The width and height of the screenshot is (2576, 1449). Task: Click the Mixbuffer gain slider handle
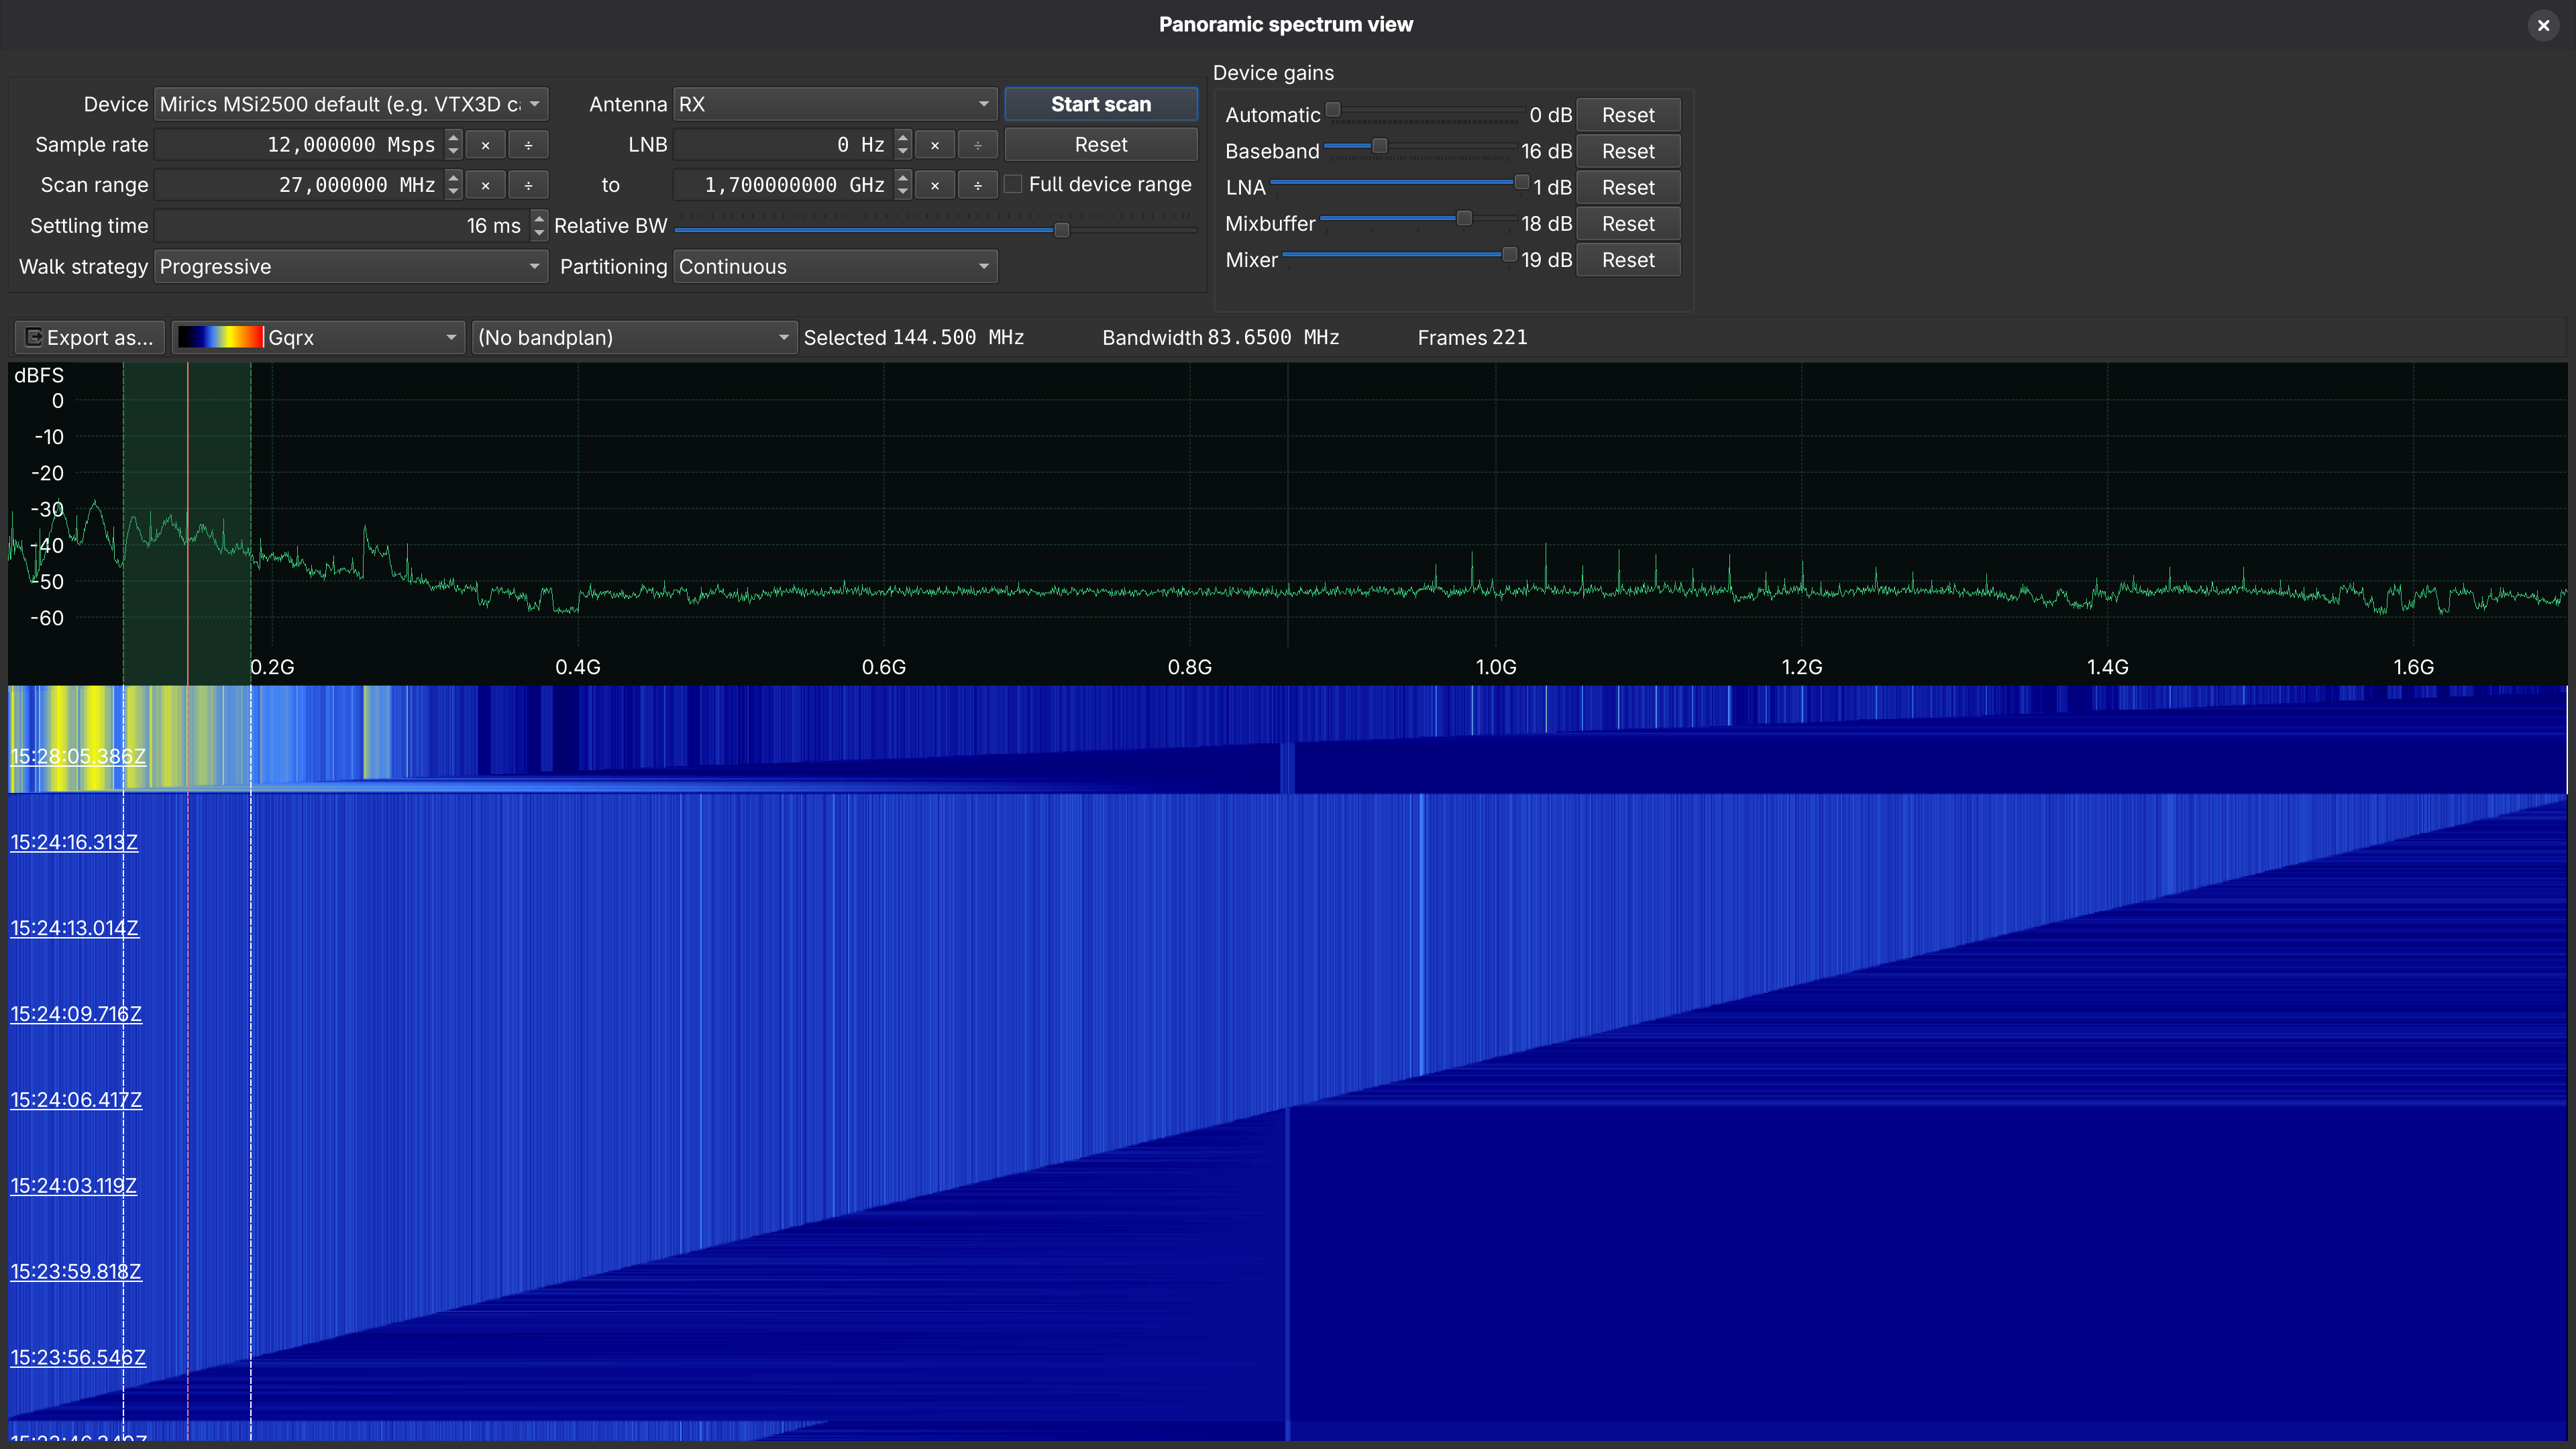(x=1464, y=218)
